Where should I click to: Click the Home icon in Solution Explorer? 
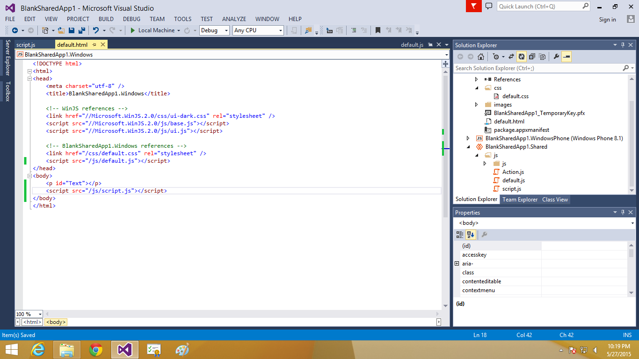(481, 57)
